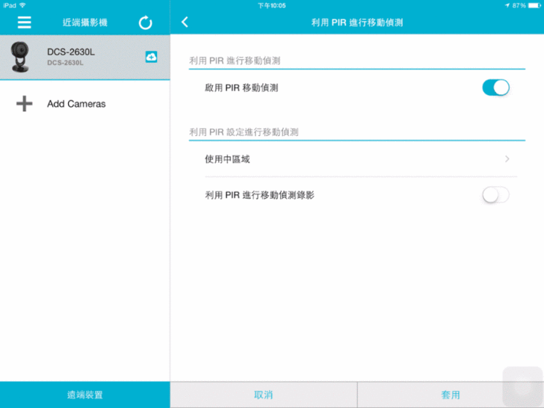Tap the battery indicator in status bar

531,5
